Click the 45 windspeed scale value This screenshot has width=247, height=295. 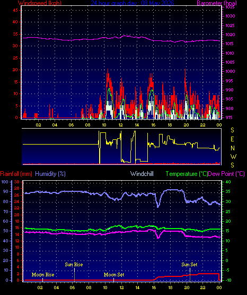coord(15,10)
